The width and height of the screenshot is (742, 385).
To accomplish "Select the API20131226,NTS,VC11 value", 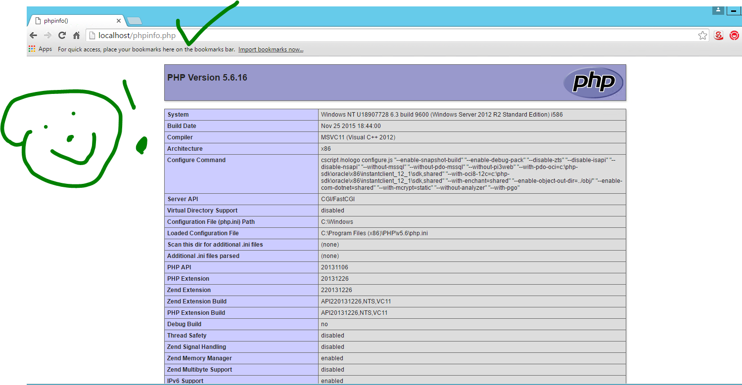I will click(x=354, y=313).
